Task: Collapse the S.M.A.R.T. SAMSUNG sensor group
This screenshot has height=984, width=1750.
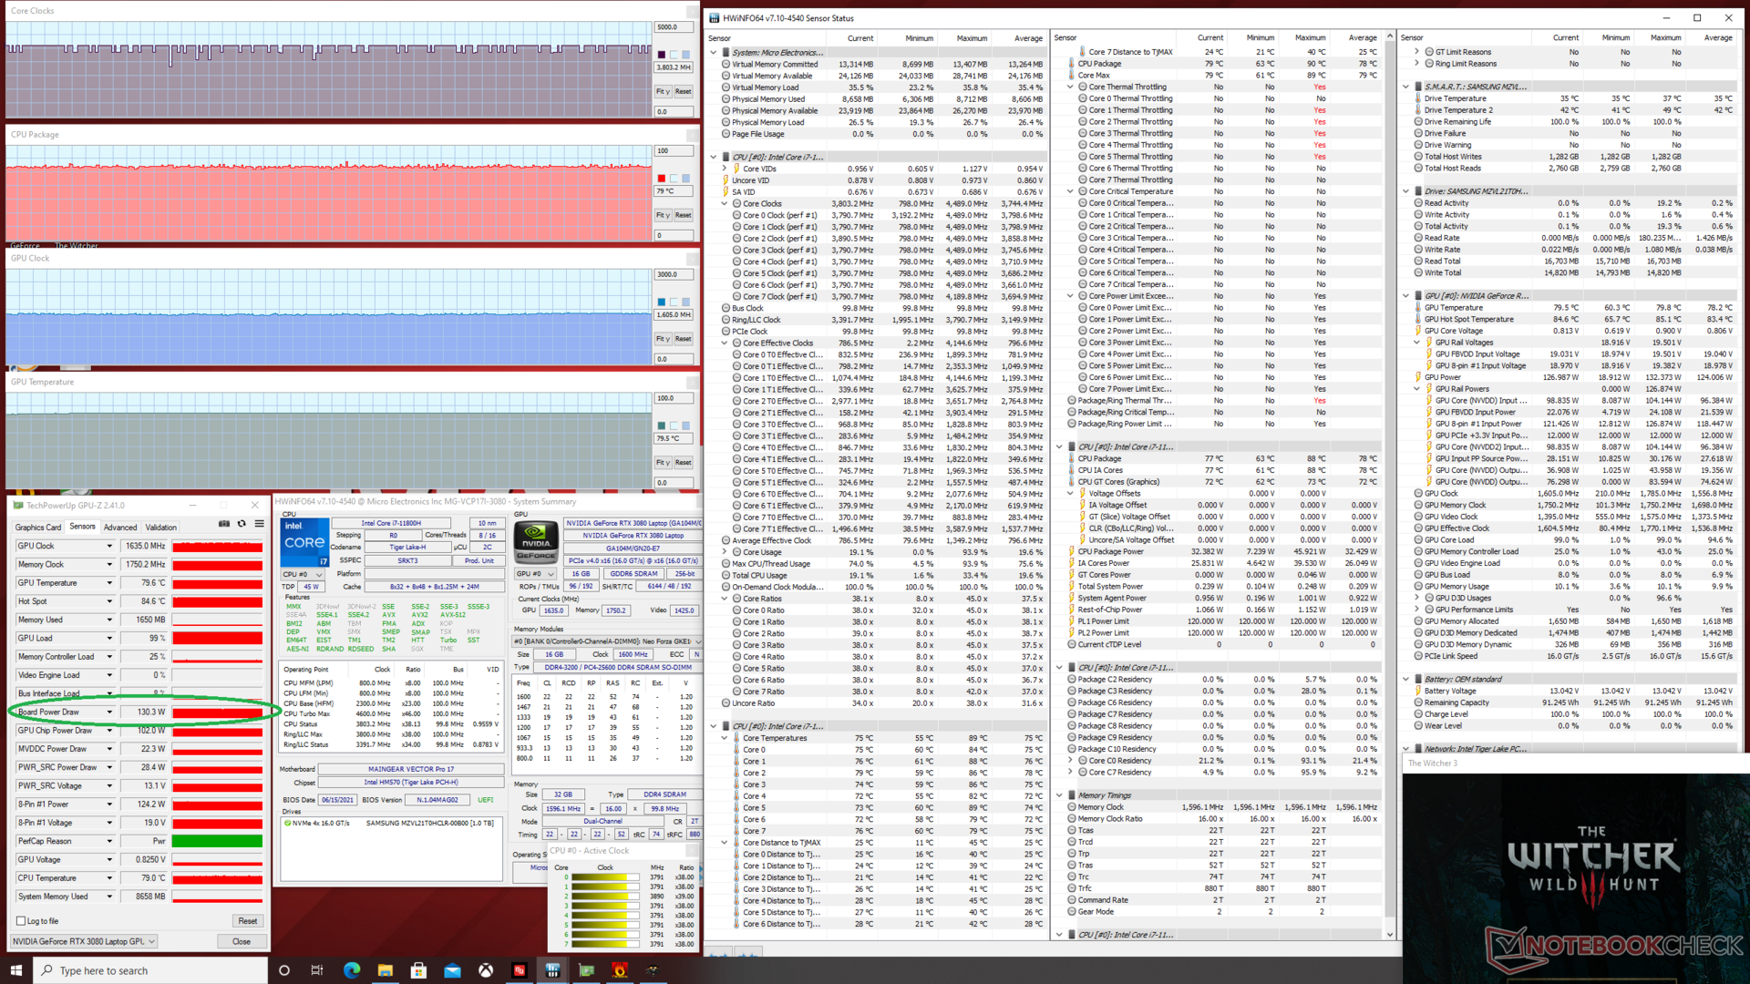Action: [x=1406, y=87]
